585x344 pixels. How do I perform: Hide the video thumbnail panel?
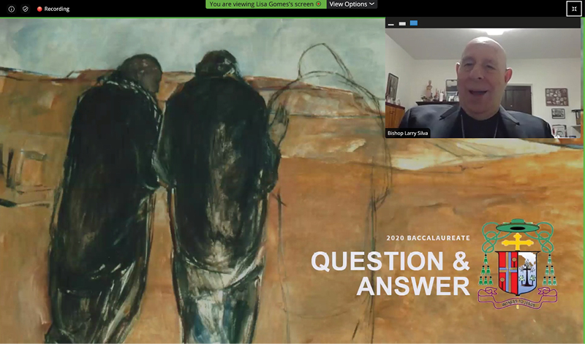[391, 23]
